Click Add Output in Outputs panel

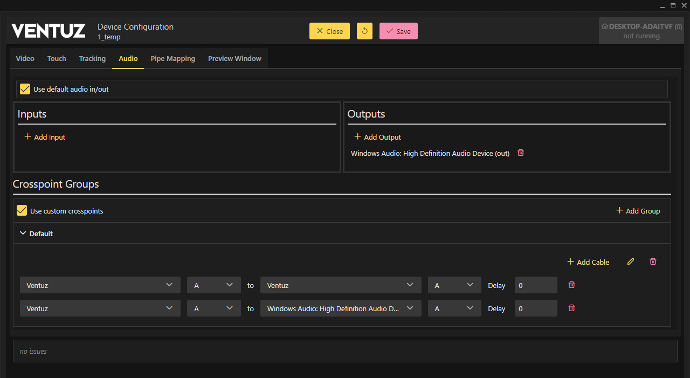tap(377, 137)
